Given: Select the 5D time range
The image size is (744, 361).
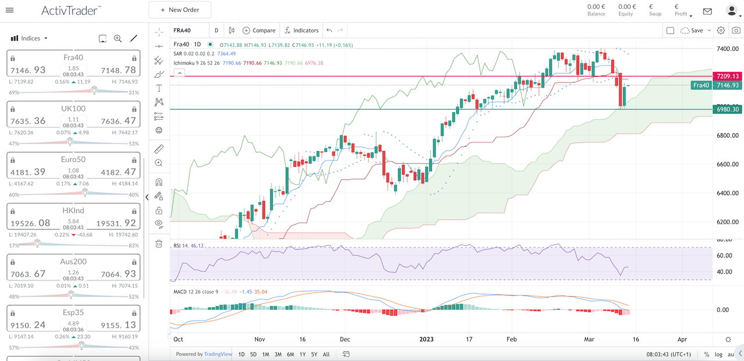Looking at the screenshot, I should point(253,354).
